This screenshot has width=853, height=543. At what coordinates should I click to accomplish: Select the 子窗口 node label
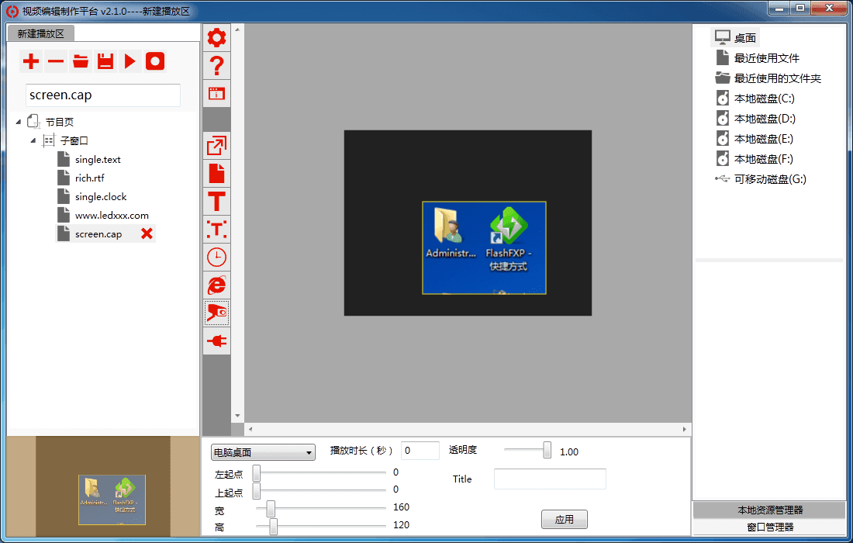(74, 140)
